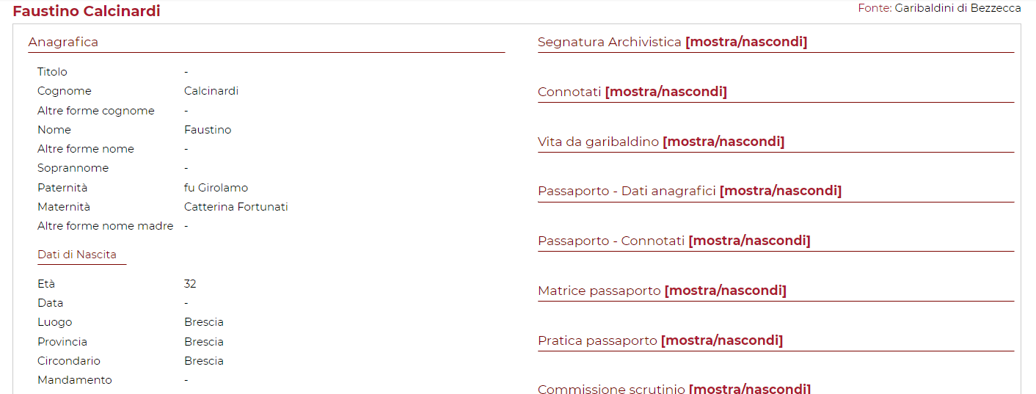Toggle Segnatura Archivistica mostra/nascondi section
1036x394 pixels.
click(745, 42)
